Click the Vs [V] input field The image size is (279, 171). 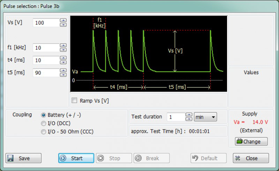[x=46, y=23]
